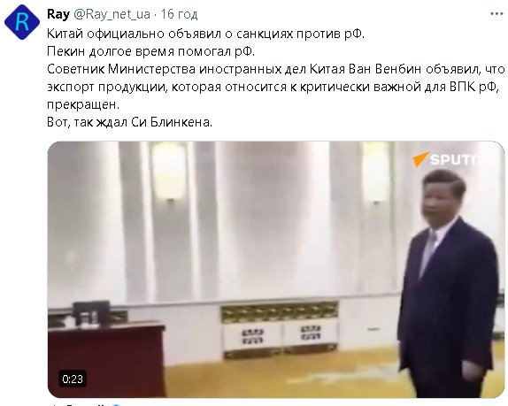This screenshot has width=508, height=406.
Task: Click the 0:23 video duration badge
Action: 73,379
